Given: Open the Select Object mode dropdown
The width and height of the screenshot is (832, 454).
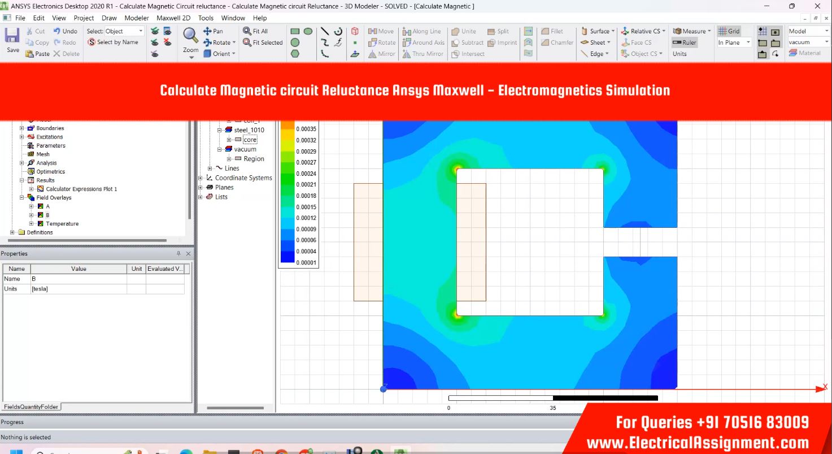Looking at the screenshot, I should (141, 31).
